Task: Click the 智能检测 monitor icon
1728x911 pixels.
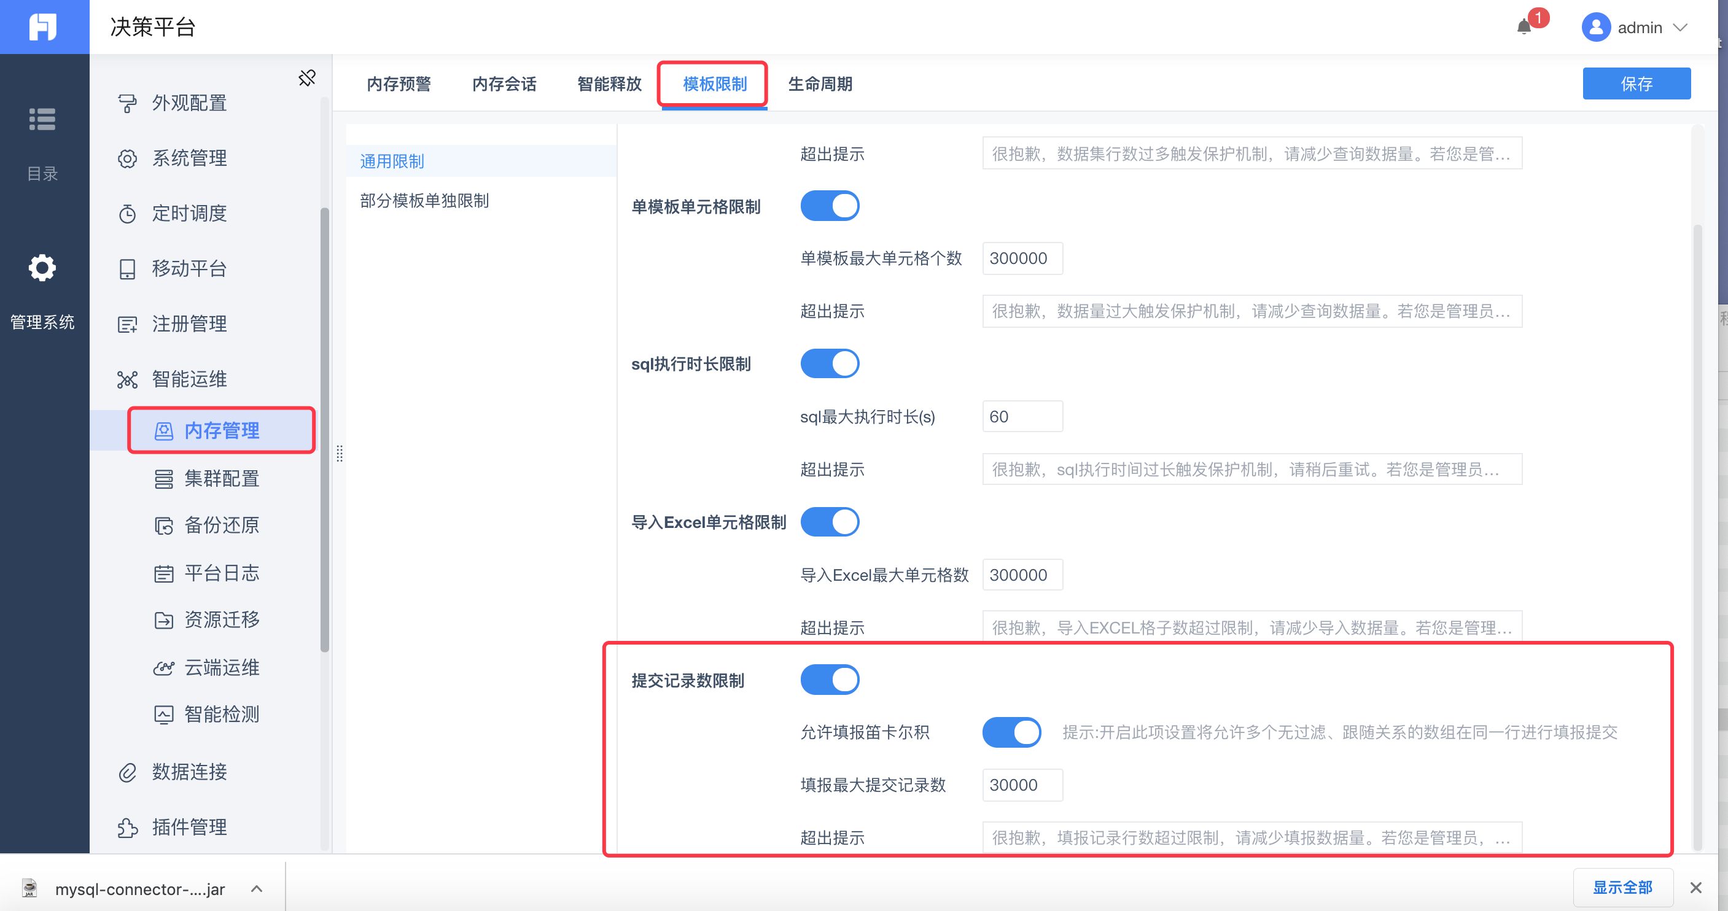Action: coord(164,715)
